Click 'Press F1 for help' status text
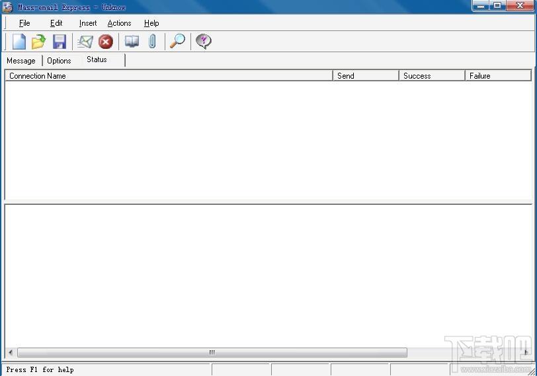 coord(40,369)
